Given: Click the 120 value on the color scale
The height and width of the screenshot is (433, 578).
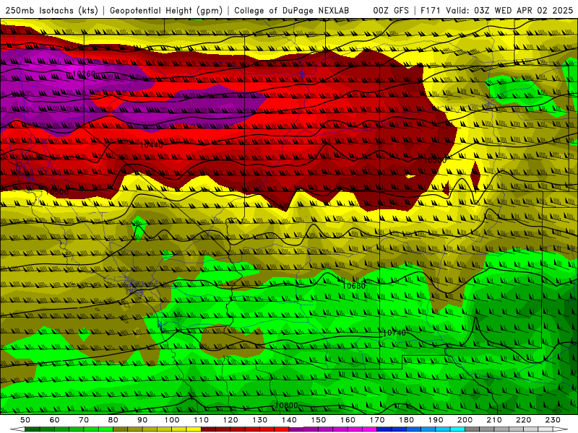Looking at the screenshot, I should coord(230,420).
